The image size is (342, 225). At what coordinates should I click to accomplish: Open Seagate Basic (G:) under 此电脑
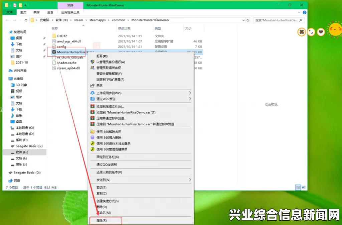(x=29, y=146)
